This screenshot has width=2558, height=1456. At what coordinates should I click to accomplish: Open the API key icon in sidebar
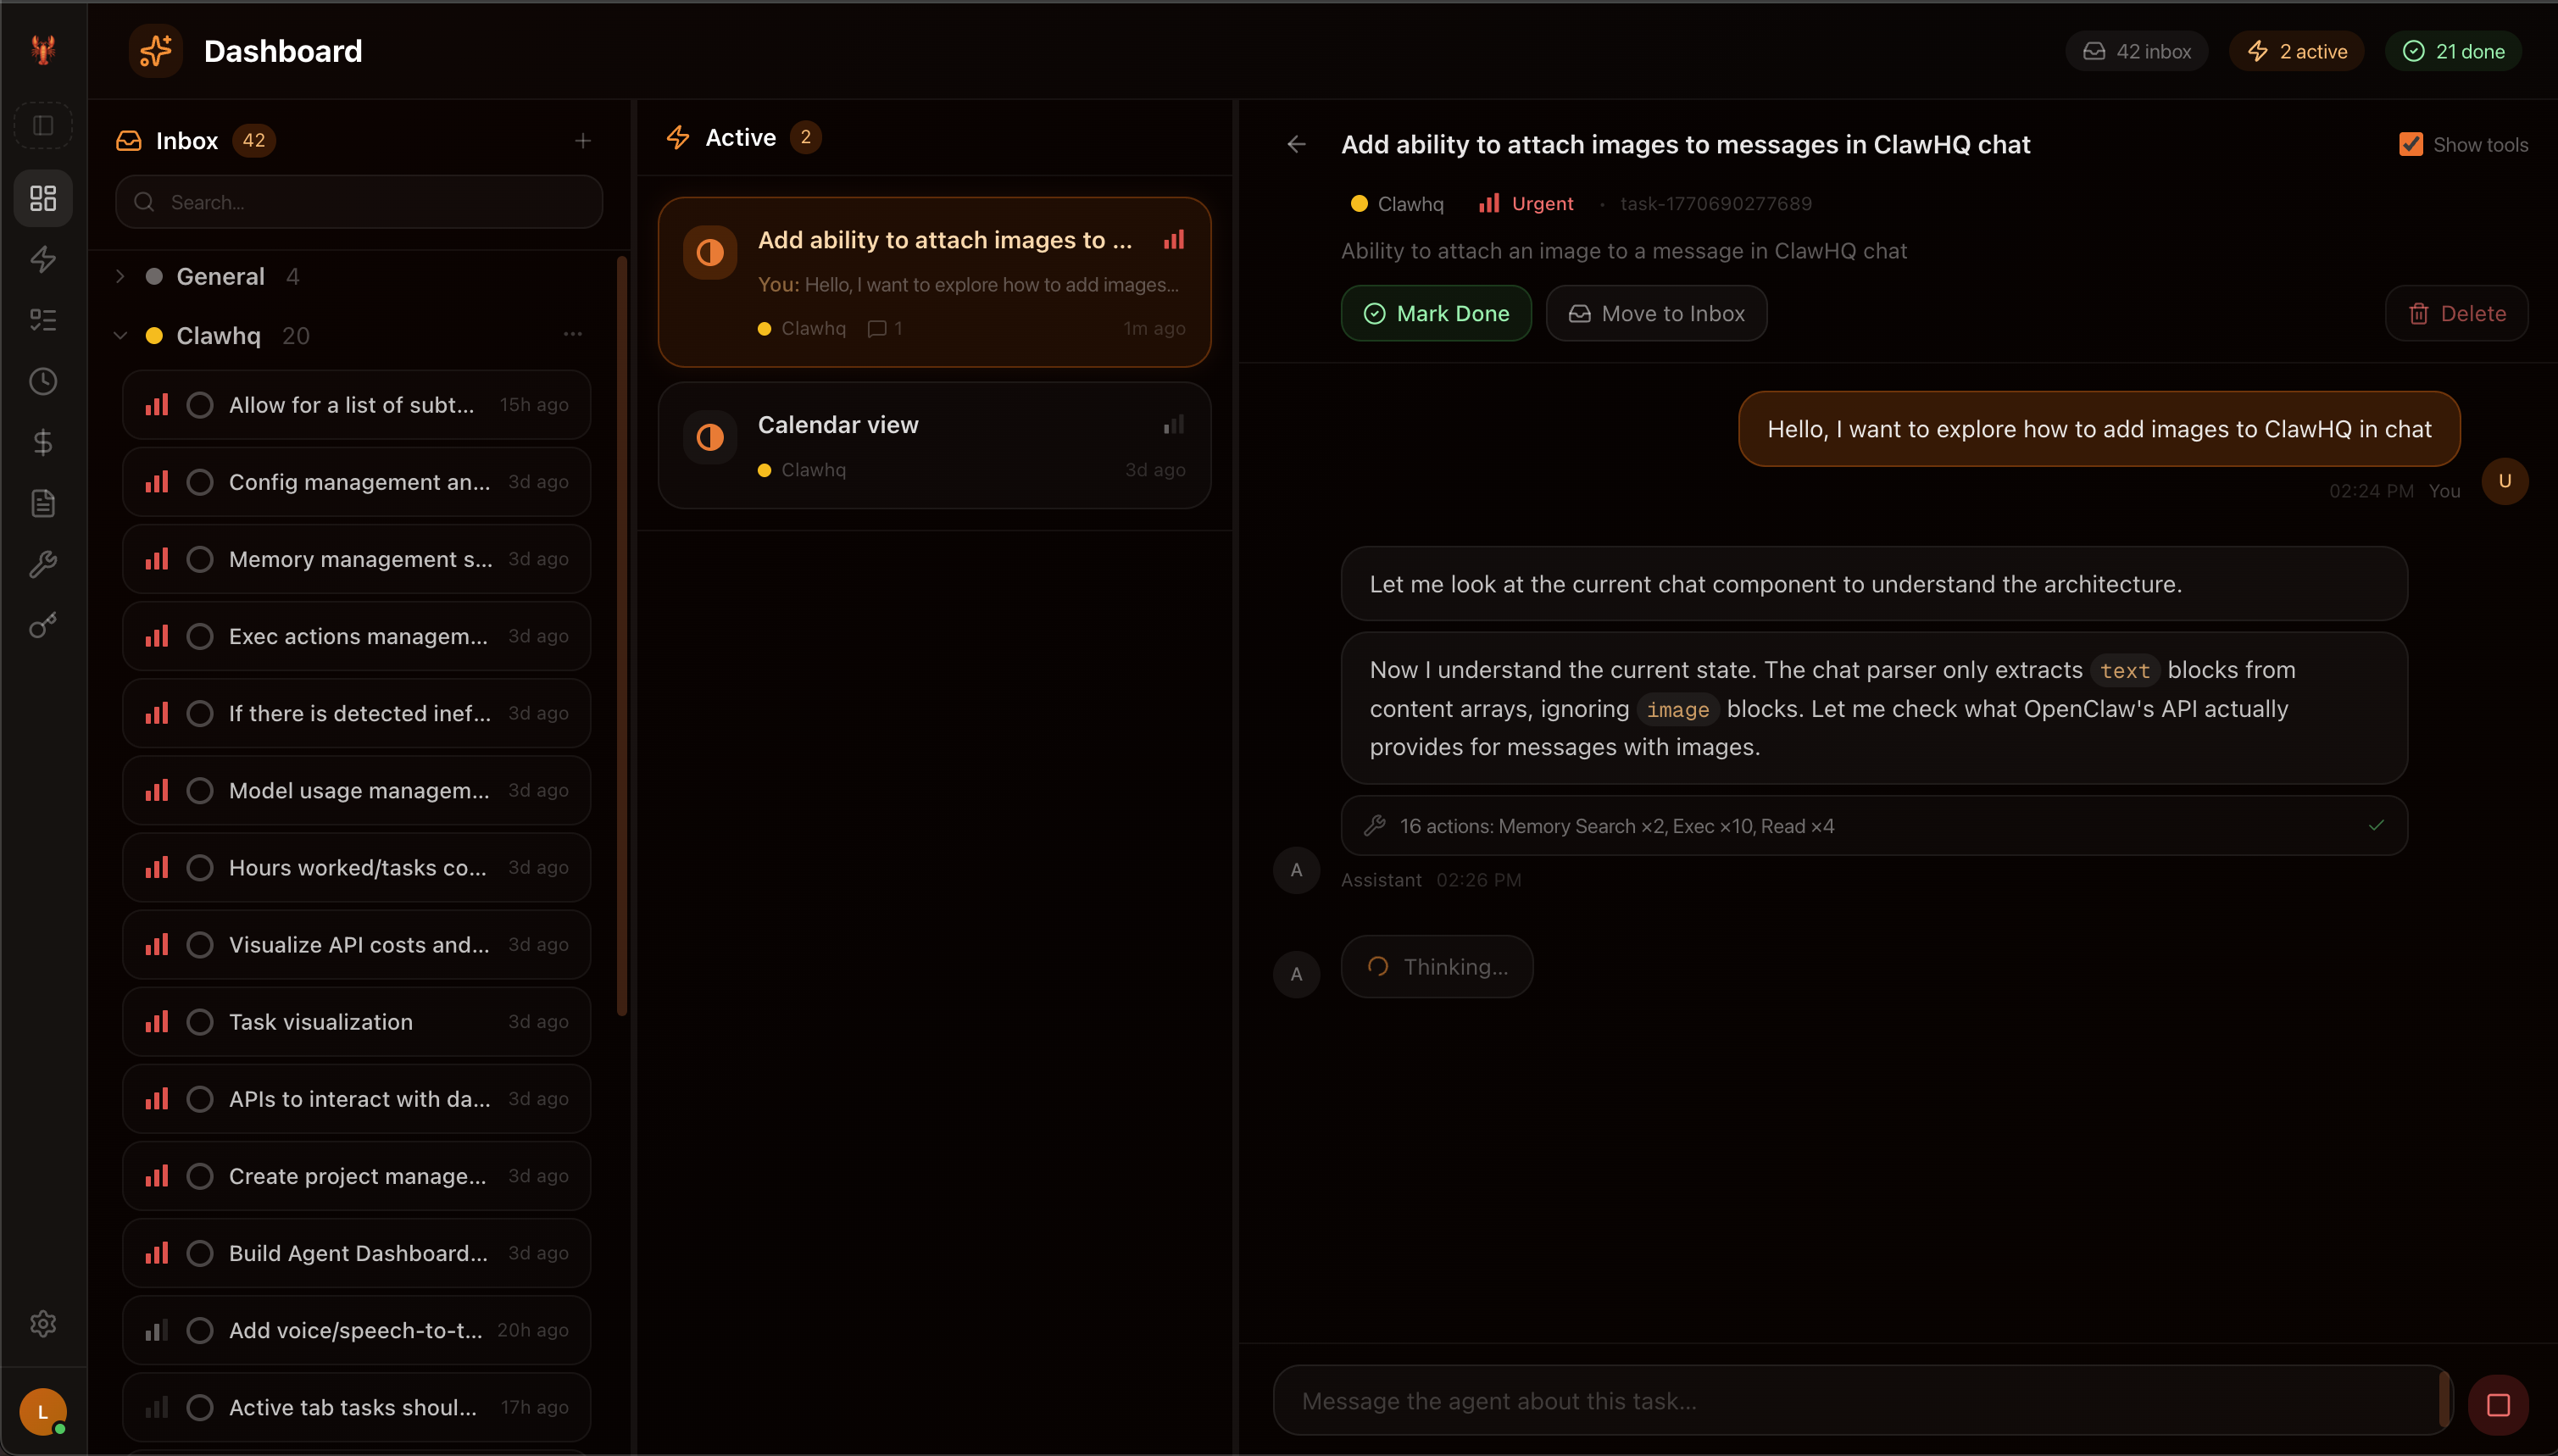click(43, 625)
